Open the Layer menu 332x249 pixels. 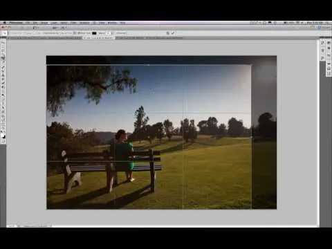[54, 23]
